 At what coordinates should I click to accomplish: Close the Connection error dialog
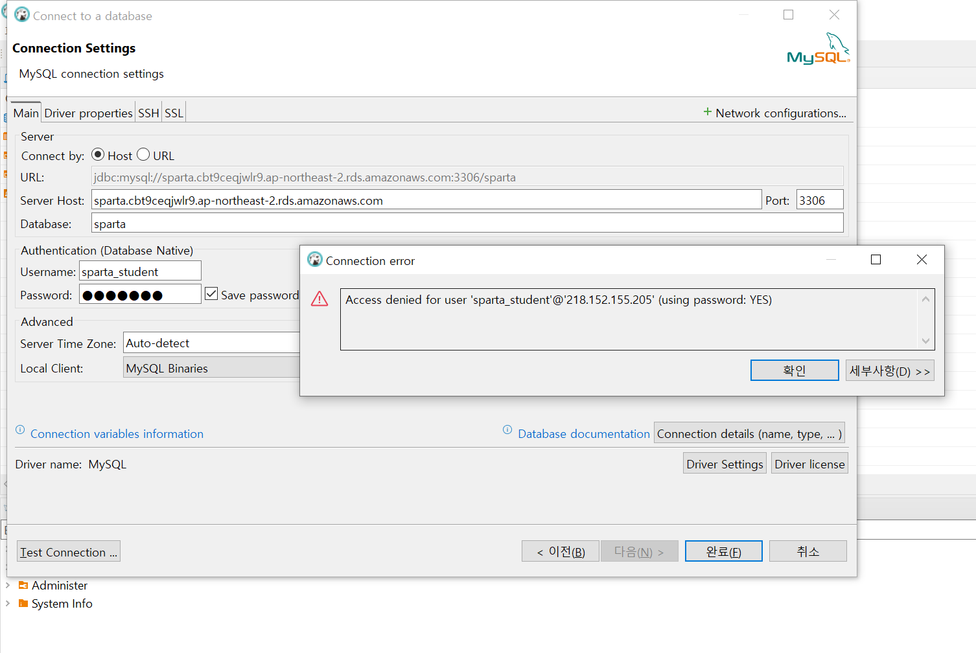tap(922, 259)
